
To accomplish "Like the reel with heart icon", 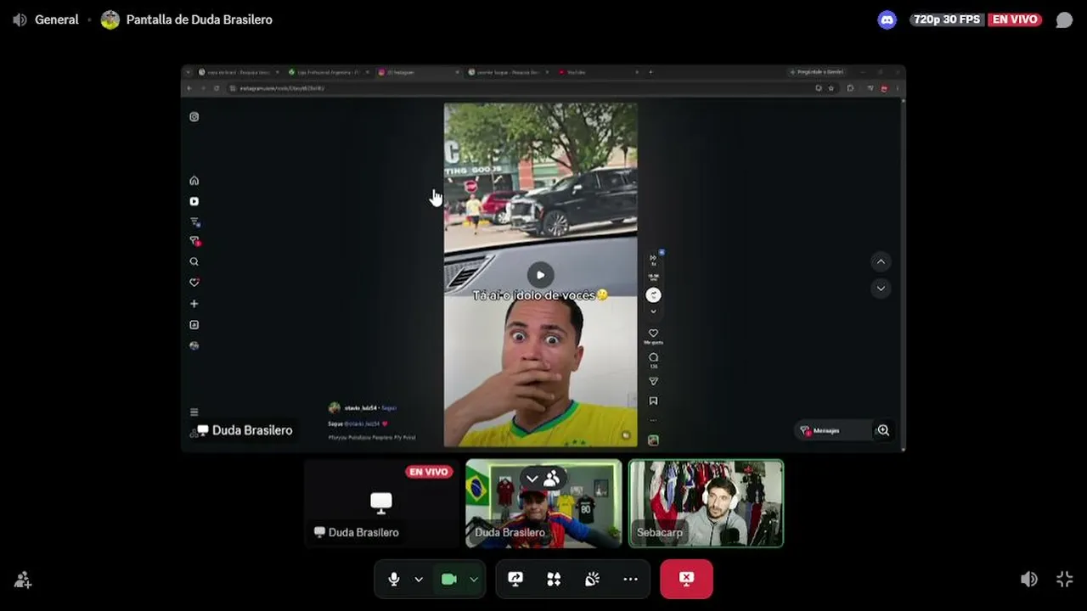I will [653, 334].
